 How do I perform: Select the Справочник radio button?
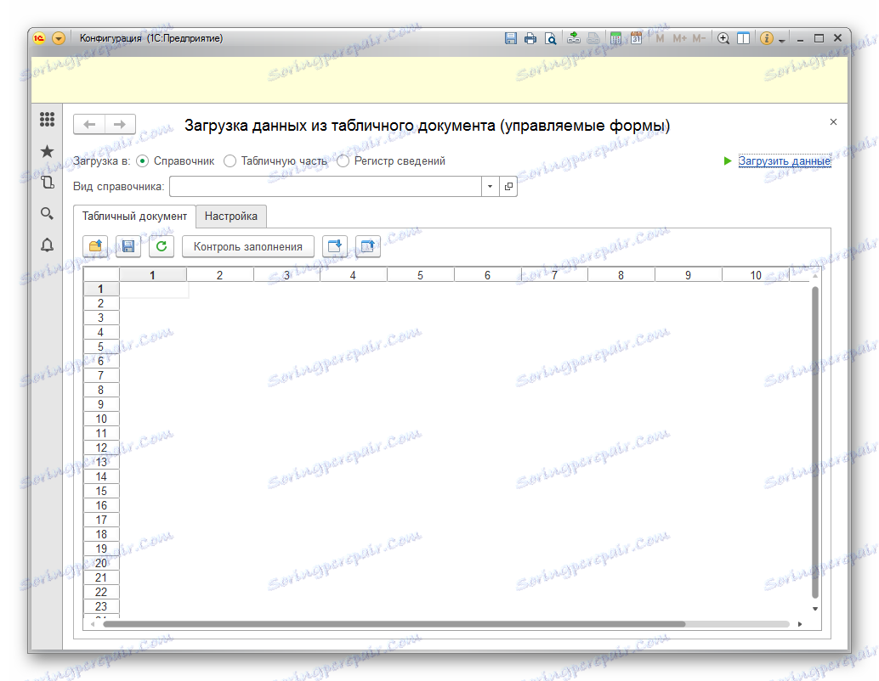click(x=142, y=161)
